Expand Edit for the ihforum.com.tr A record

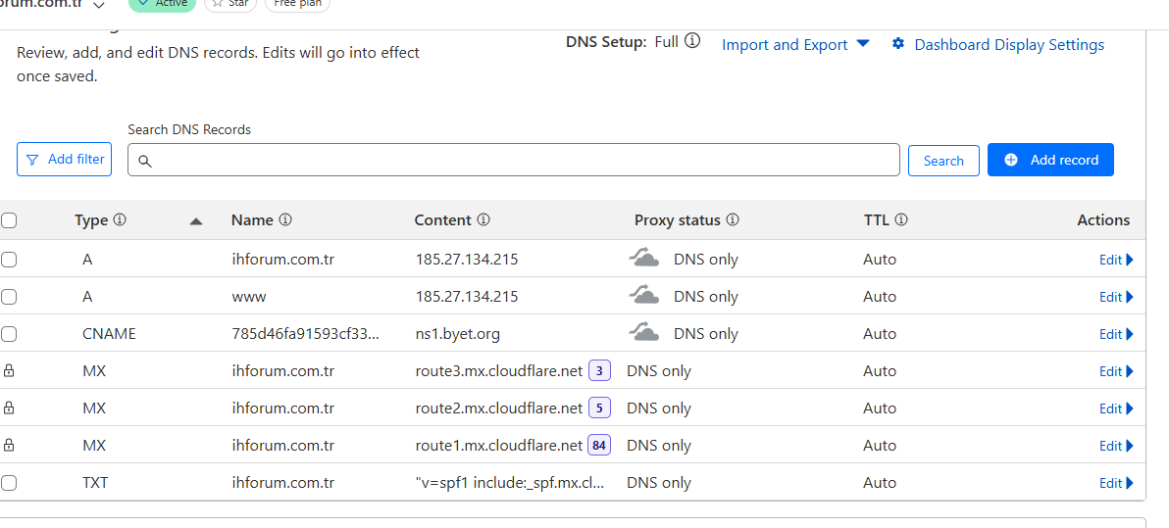[1116, 260]
